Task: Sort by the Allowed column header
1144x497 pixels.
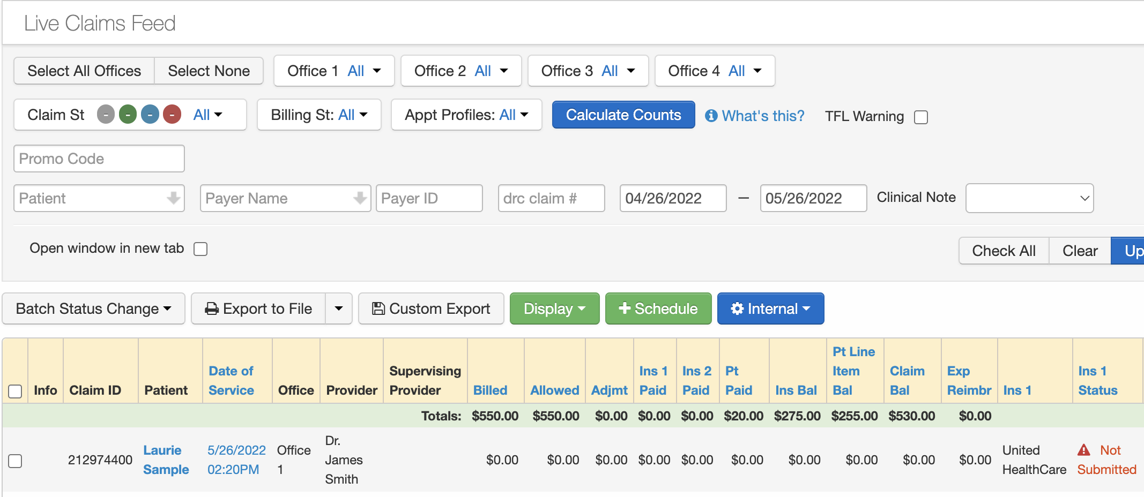Action: [555, 390]
